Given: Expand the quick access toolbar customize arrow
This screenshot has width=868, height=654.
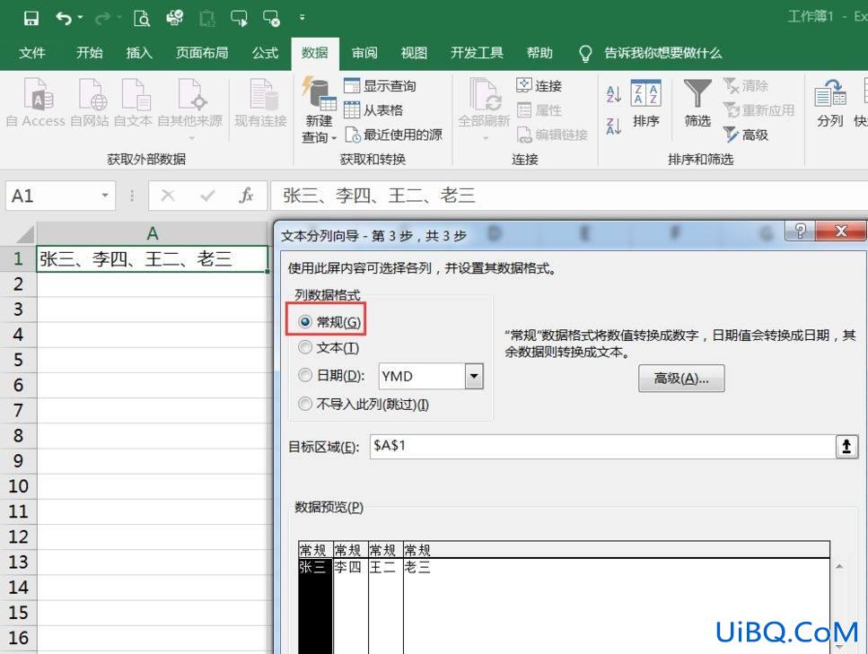Looking at the screenshot, I should coord(302,18).
